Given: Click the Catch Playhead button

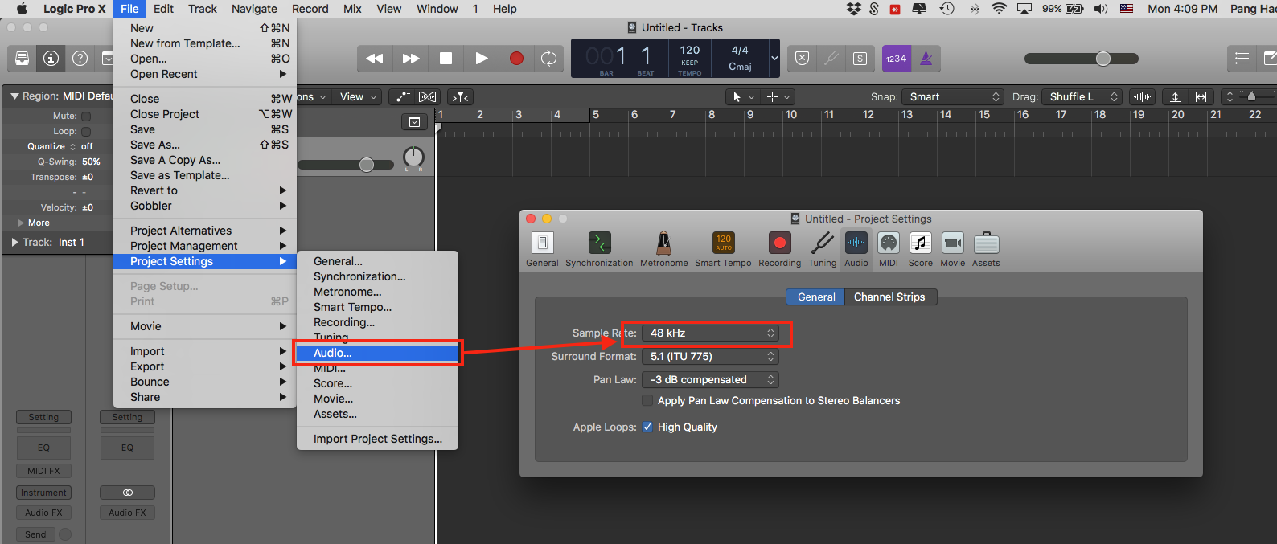Looking at the screenshot, I should tap(460, 96).
